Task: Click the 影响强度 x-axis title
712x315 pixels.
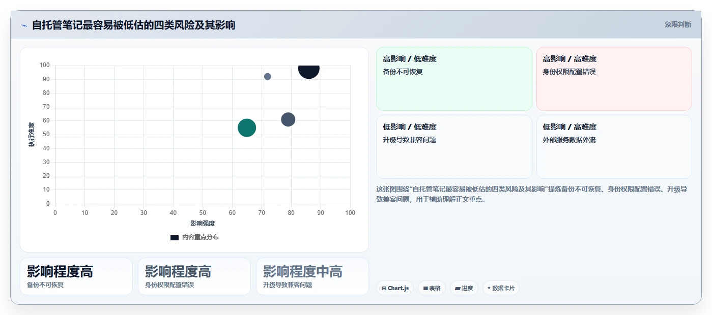Action: (203, 224)
